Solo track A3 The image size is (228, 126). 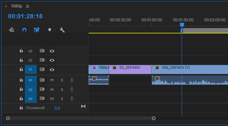[x=62, y=99]
